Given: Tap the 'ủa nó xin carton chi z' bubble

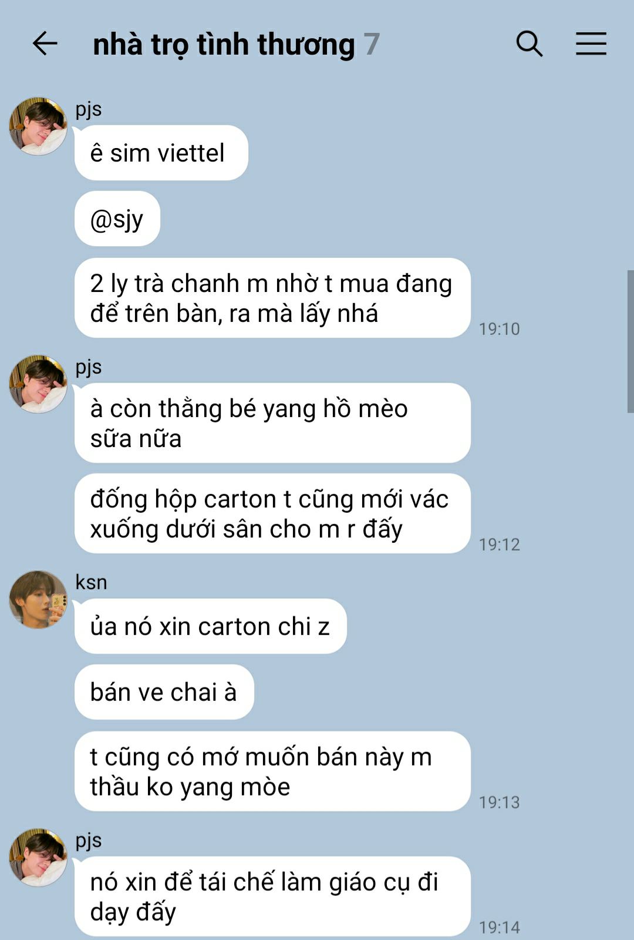Looking at the screenshot, I should pyautogui.click(x=211, y=626).
